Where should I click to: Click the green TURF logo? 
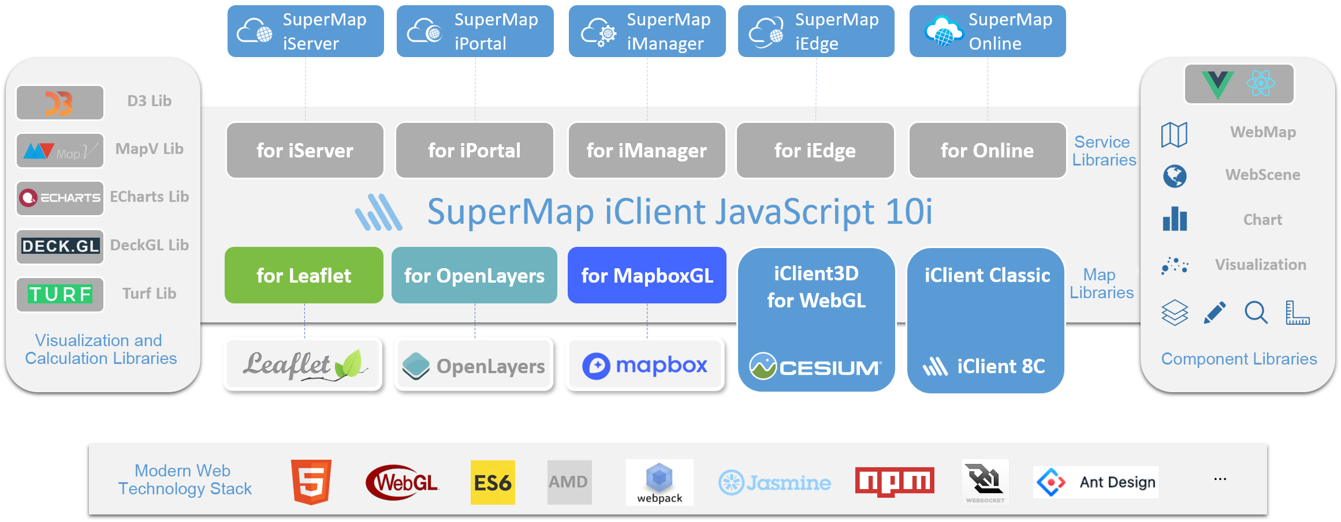[60, 294]
